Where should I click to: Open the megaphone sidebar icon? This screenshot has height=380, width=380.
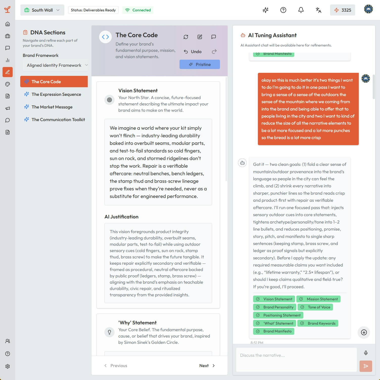coord(8,108)
